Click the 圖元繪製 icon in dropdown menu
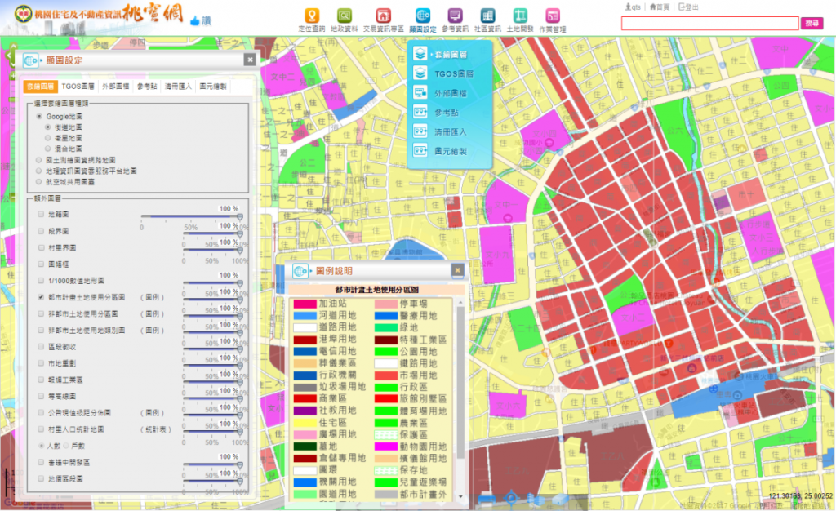This screenshot has height=511, width=836. 420,151
